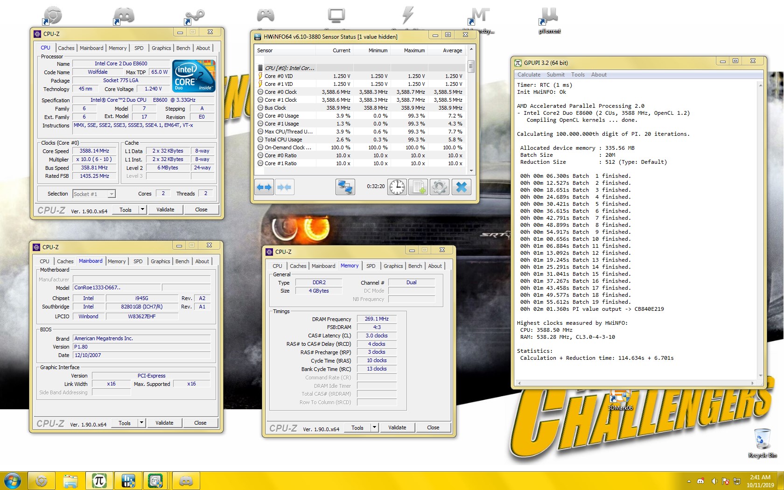Open About menu in GPUPI
This screenshot has width=784, height=490.
click(599, 75)
